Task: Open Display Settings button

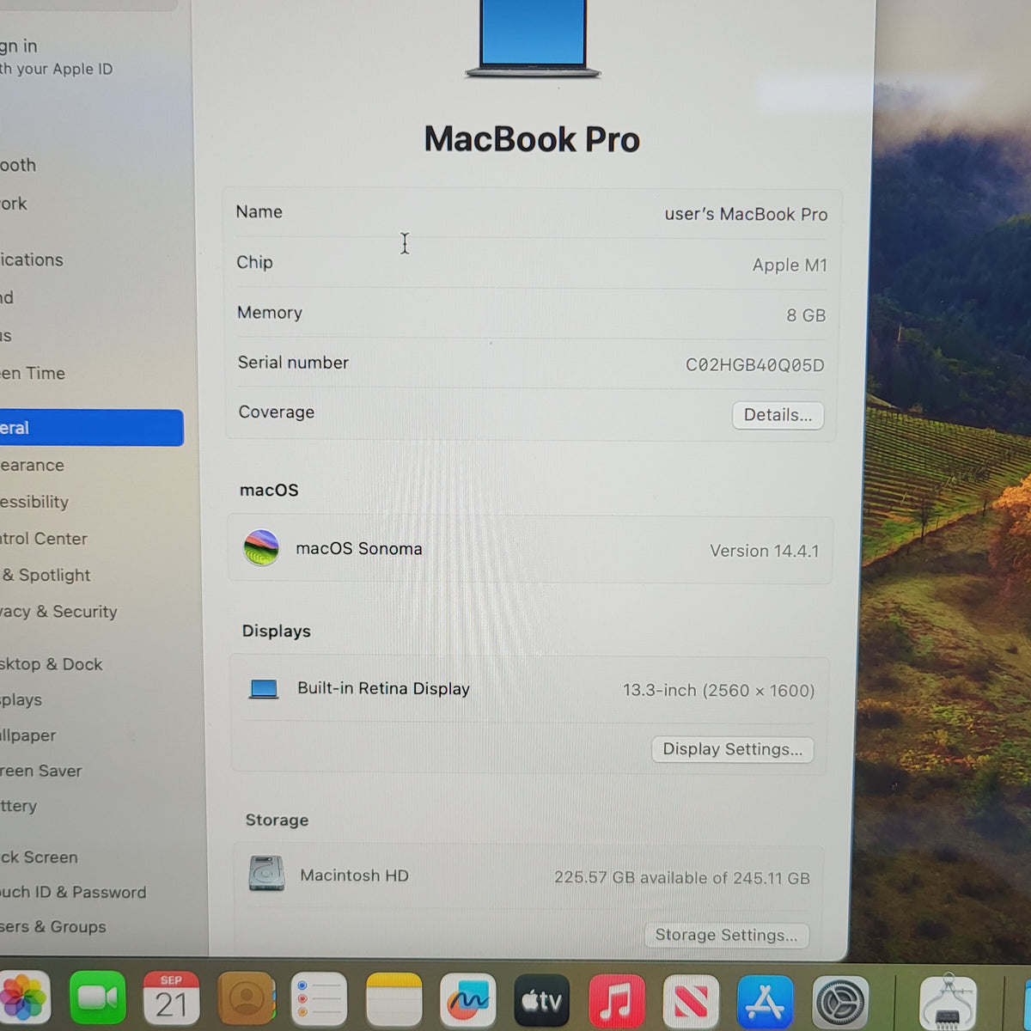Action: coord(732,749)
